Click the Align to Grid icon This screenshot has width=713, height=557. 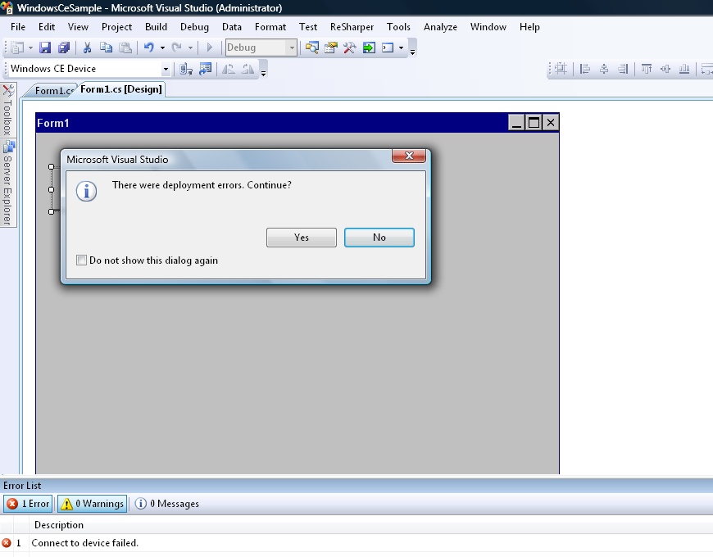[561, 69]
